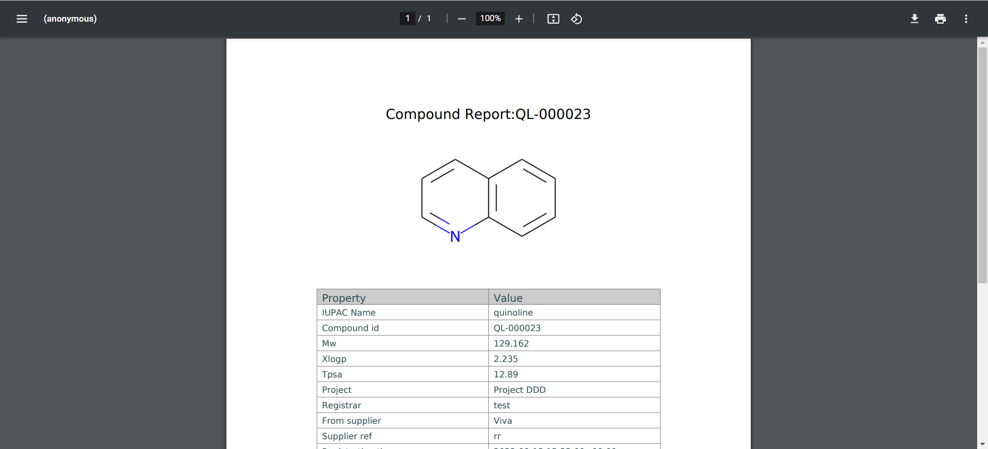The height and width of the screenshot is (449, 988).
Task: Click the fit to page icon
Action: tap(553, 19)
